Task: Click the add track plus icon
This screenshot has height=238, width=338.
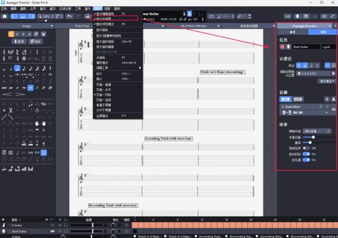Action: point(3,220)
